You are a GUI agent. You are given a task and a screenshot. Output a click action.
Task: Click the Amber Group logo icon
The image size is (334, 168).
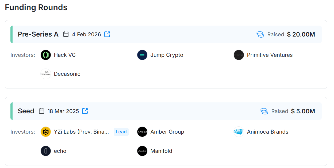tap(142, 132)
